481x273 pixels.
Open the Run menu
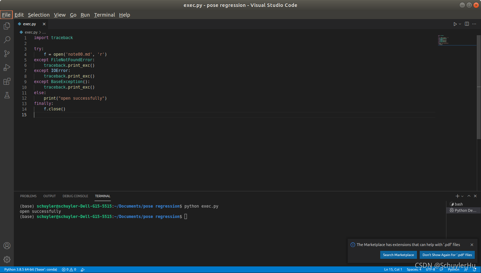coord(85,15)
